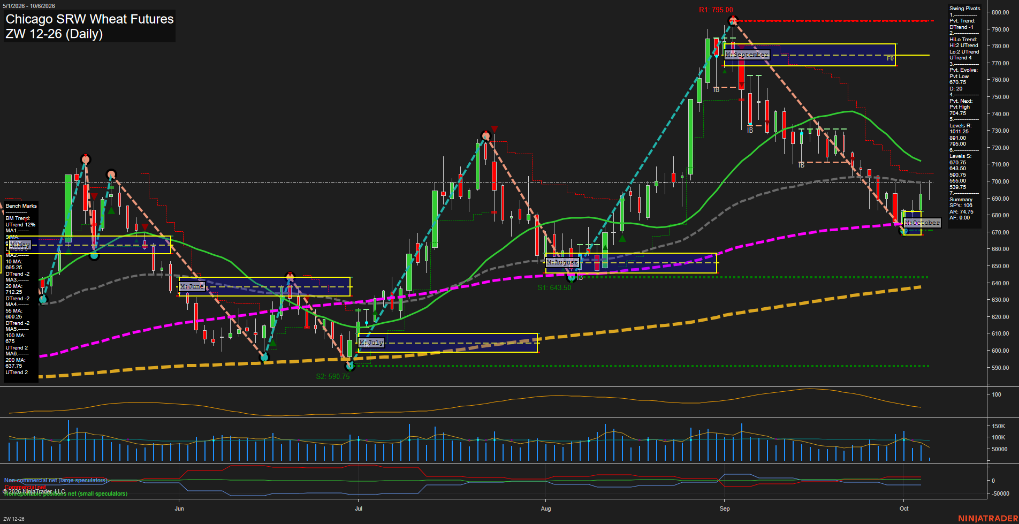Select the S2: 590.75 support label
The height and width of the screenshot is (524, 1019).
(333, 376)
